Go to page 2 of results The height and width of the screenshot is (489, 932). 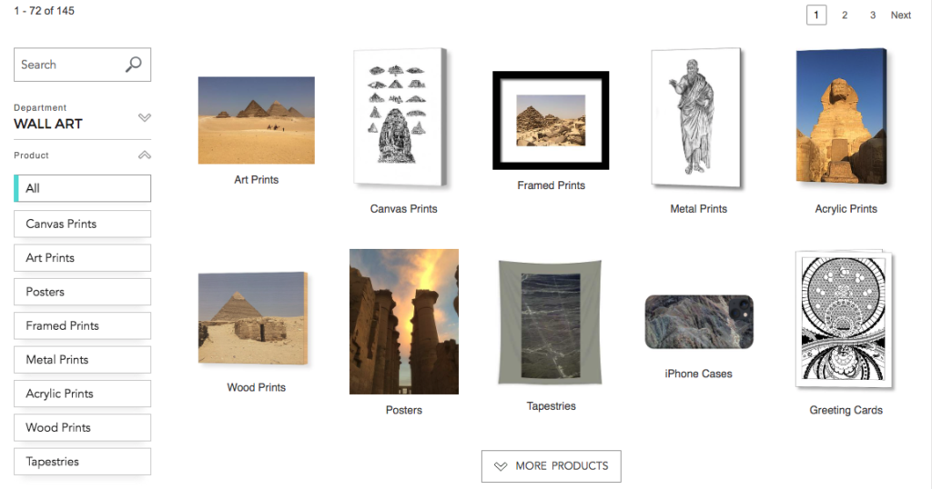(x=844, y=15)
